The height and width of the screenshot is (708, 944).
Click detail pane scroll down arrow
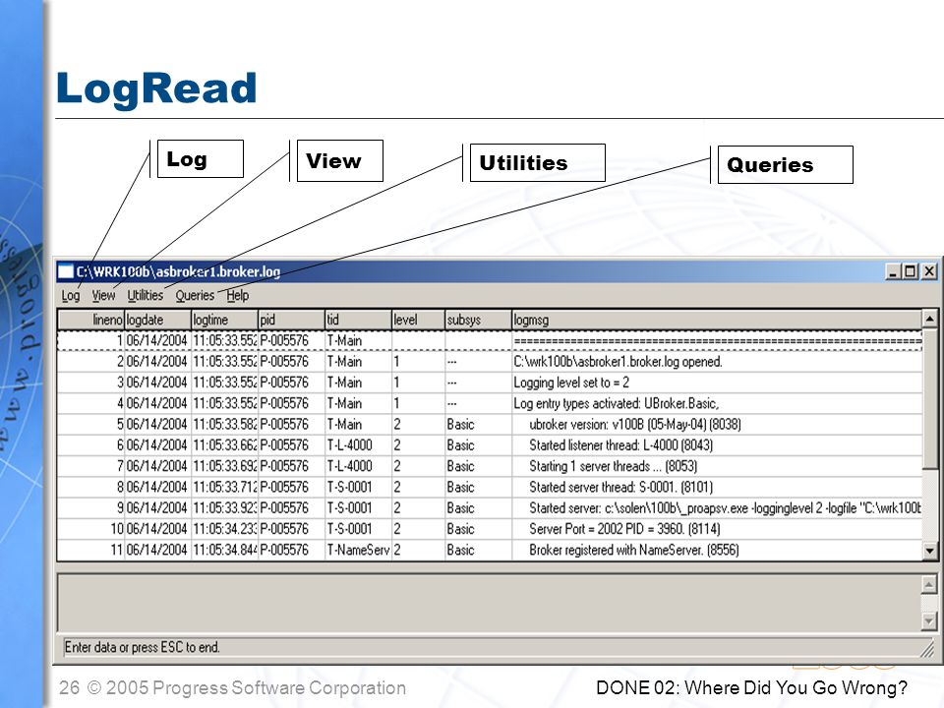(929, 620)
